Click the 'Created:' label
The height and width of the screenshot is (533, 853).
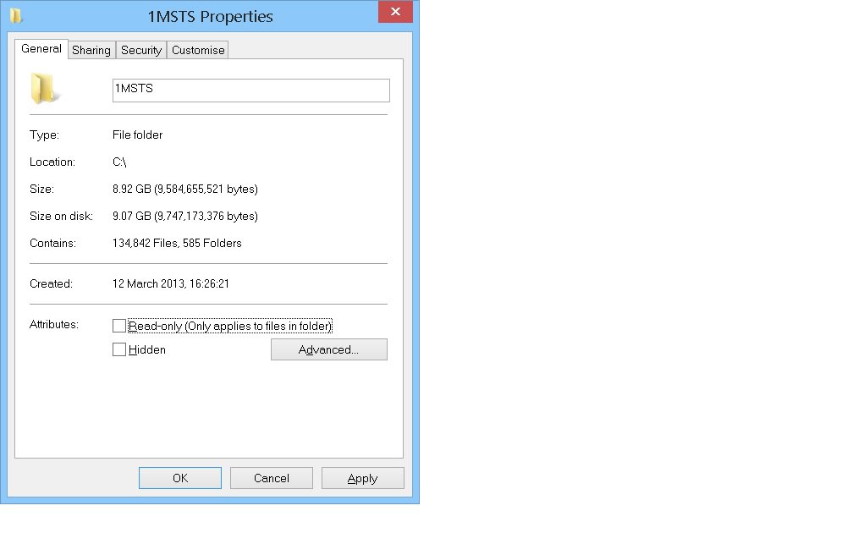[x=51, y=284]
